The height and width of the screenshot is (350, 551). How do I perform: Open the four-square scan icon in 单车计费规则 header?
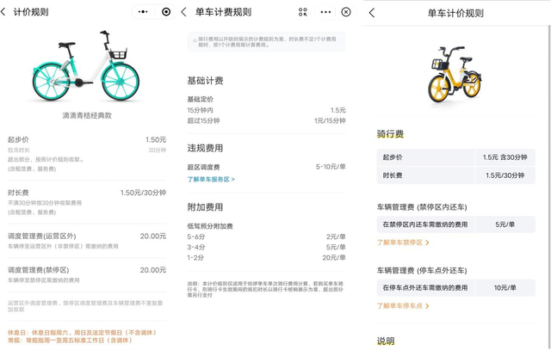coord(302,12)
